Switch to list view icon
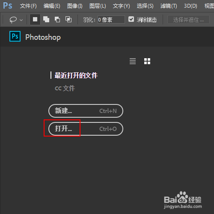 point(133,61)
